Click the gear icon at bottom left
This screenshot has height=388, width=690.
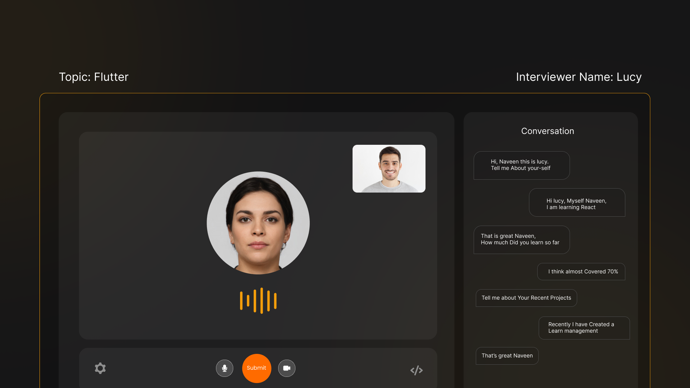coord(100,368)
